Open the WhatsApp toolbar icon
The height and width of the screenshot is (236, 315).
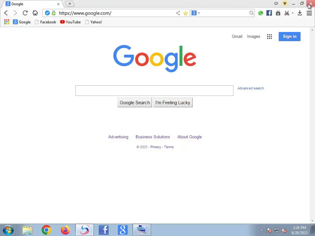[x=261, y=13]
